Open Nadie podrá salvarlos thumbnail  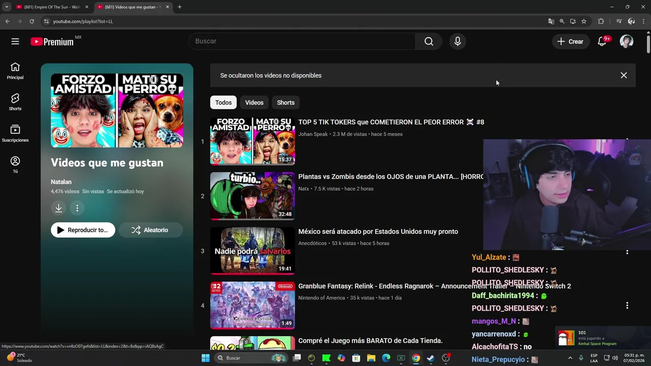pos(252,251)
